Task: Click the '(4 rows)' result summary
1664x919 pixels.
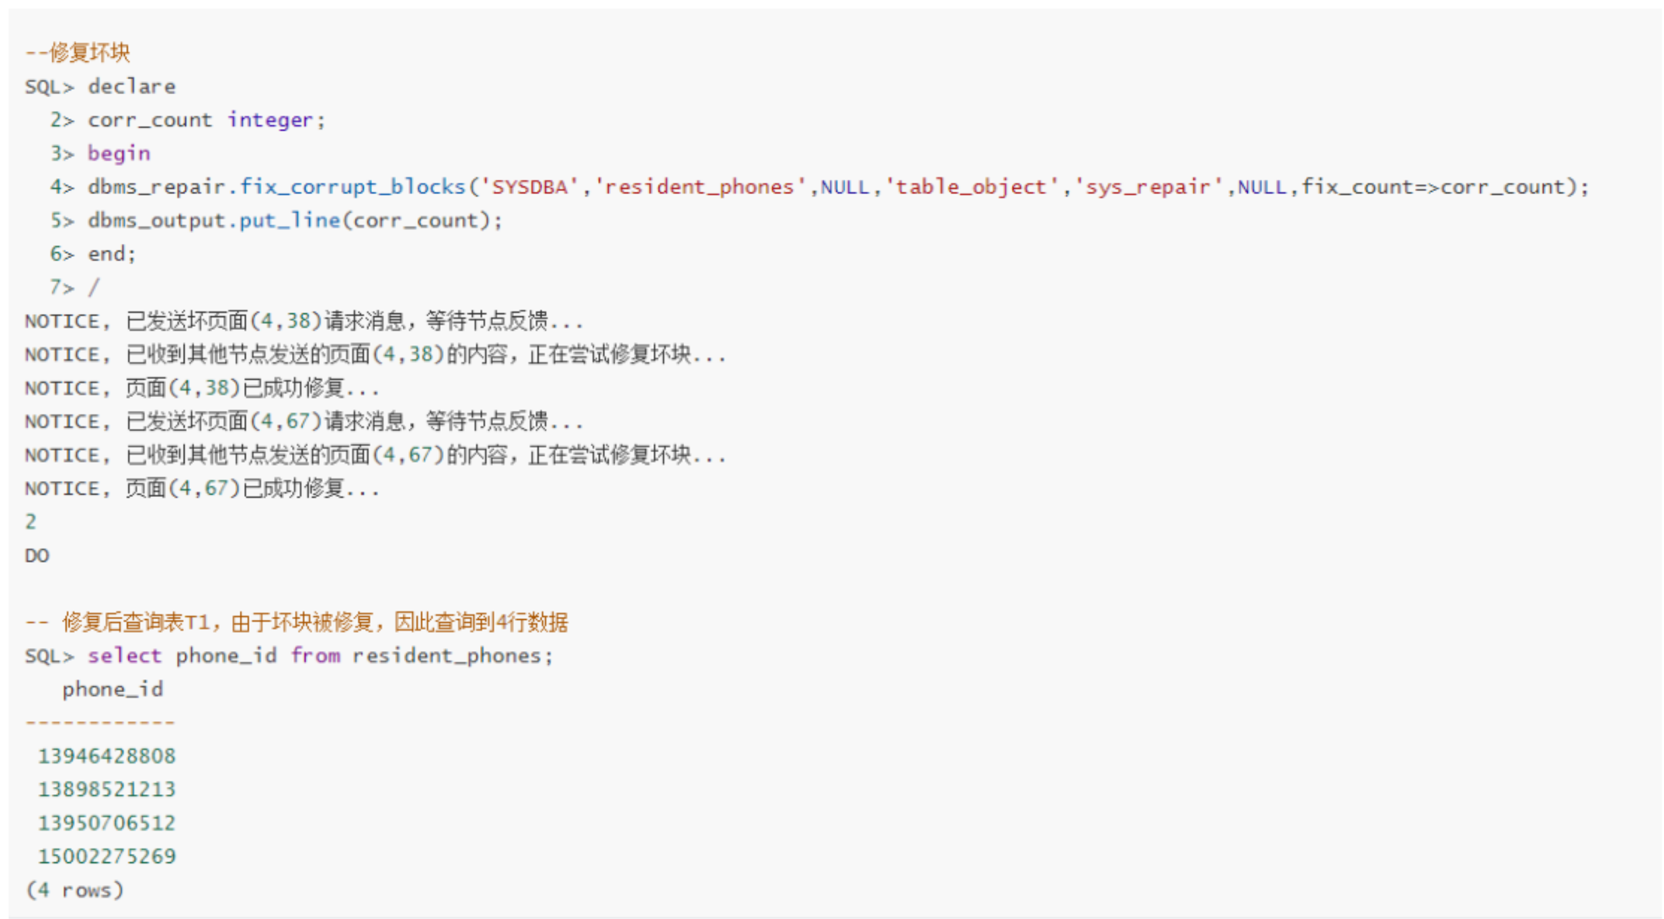Action: pos(74,890)
